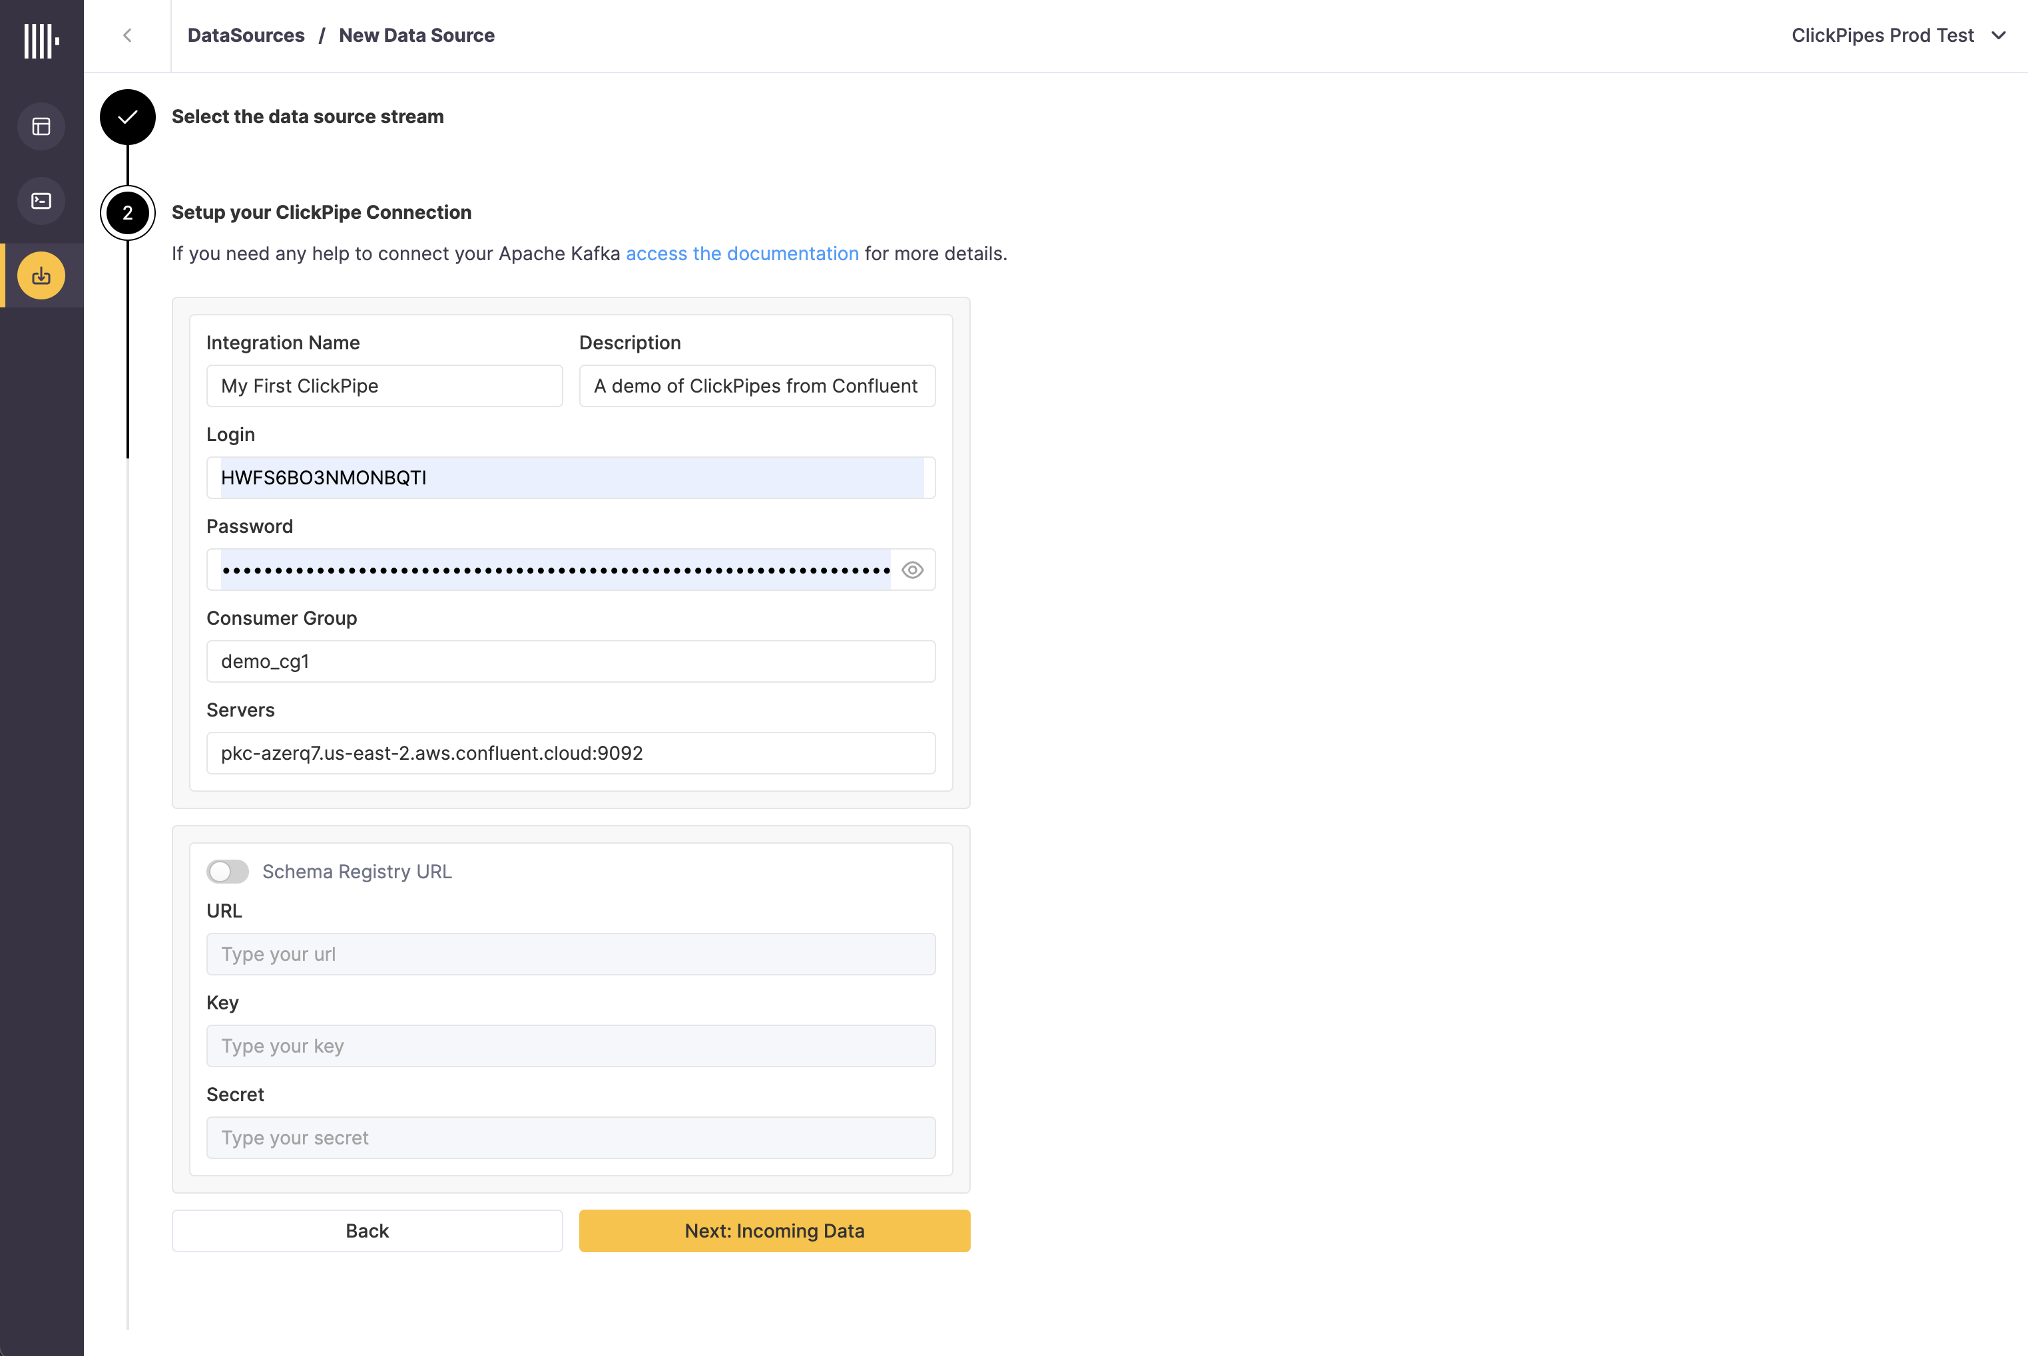This screenshot has height=1356, width=2028.
Task: Focus the Description input field
Action: pyautogui.click(x=757, y=386)
